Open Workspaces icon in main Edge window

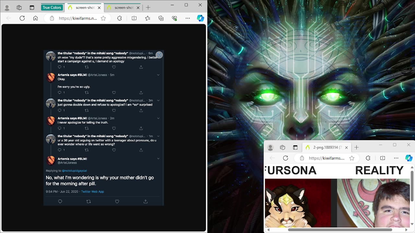[x=19, y=7]
